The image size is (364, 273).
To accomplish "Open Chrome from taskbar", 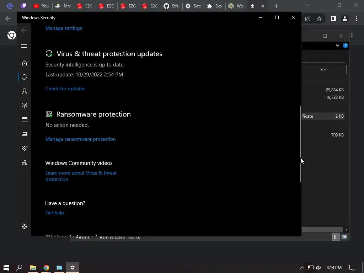I will tap(46, 268).
